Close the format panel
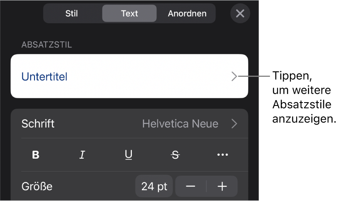This screenshot has width=344, height=201. click(x=240, y=13)
